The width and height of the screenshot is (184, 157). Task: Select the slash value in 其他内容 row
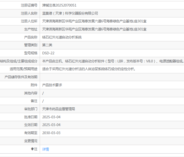pos(43,93)
